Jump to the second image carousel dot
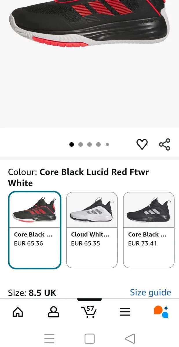The image size is (179, 347). [x=80, y=144]
